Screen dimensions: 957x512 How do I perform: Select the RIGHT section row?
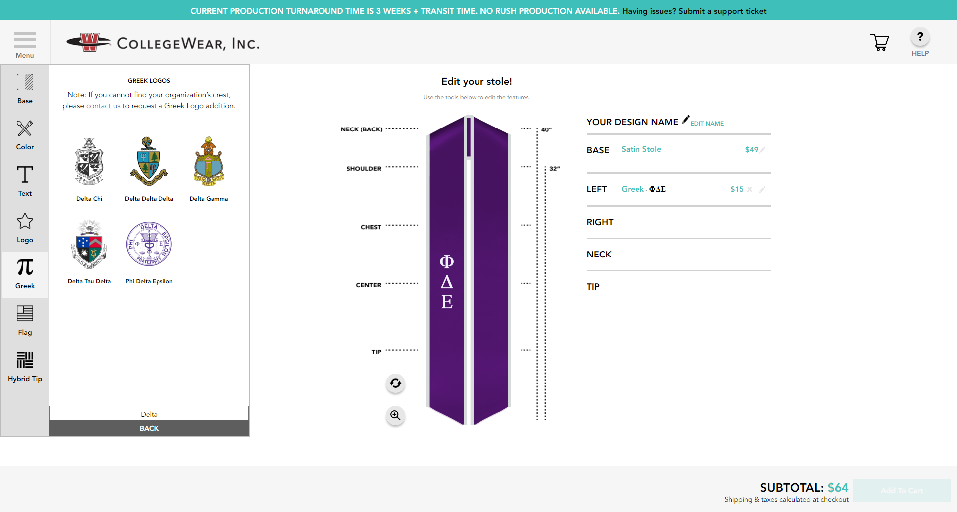[x=678, y=222]
